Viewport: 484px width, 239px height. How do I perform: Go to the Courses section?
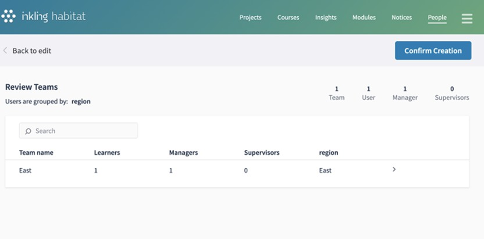[x=288, y=17]
